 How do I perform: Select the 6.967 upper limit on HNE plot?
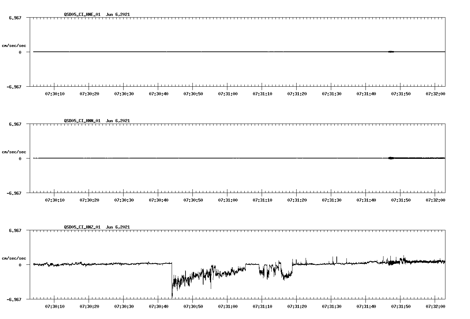pos(15,18)
